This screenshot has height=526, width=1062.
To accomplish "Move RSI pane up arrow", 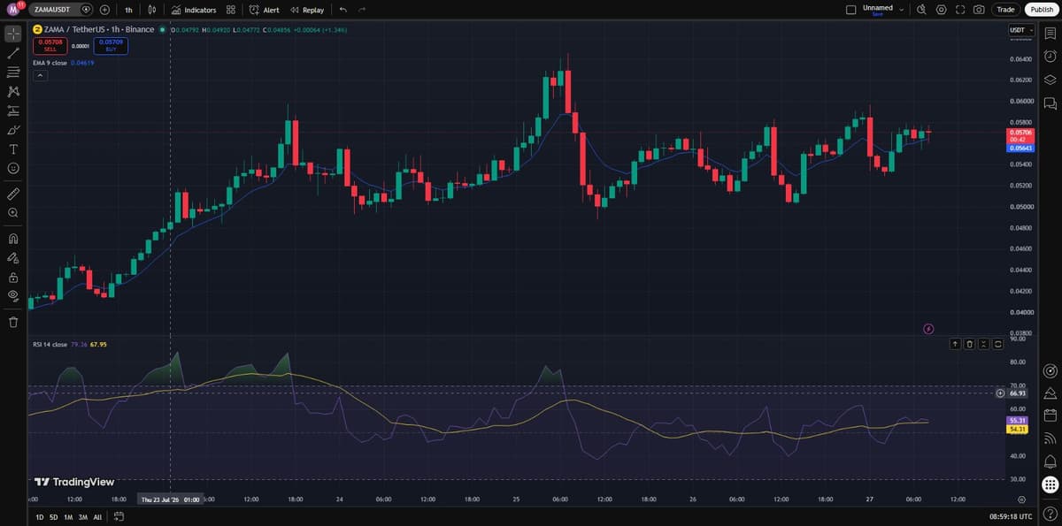I will tap(956, 343).
